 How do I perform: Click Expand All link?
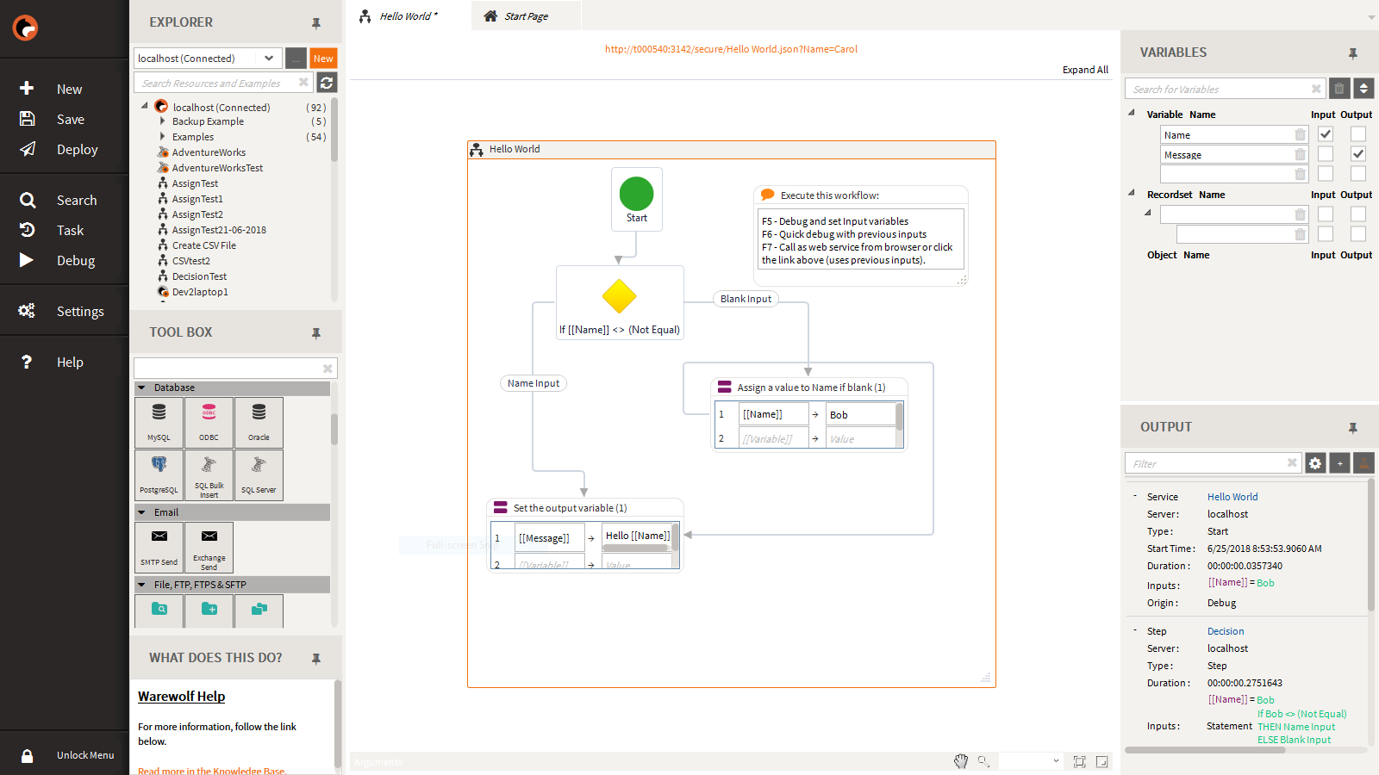point(1085,70)
